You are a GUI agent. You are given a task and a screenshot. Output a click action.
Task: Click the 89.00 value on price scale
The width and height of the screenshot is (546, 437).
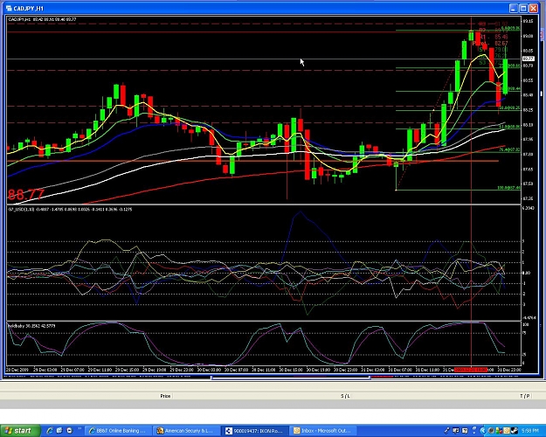pos(528,36)
